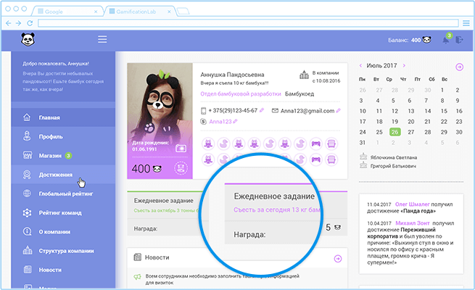475x290 pixels.
Task: Go to previous month in calendar
Action: 361,67
